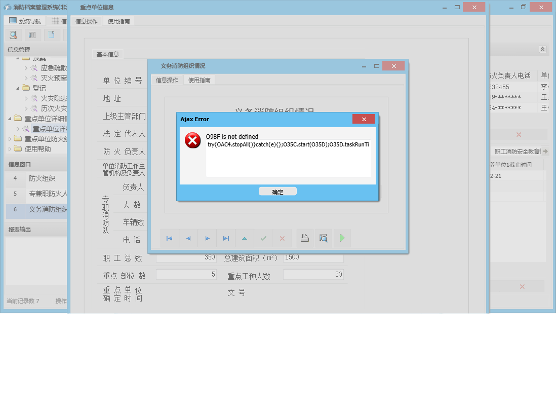
Task: Collapse the 重点单位详细 tree node
Action: pos(10,119)
